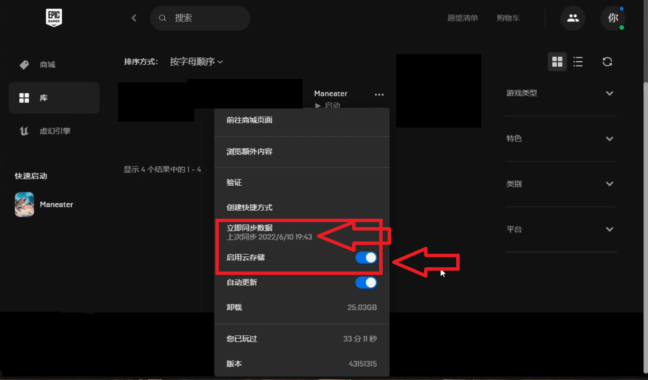648x380 pixels.
Task: Select 浏览额外内容 menu item
Action: pyautogui.click(x=302, y=152)
